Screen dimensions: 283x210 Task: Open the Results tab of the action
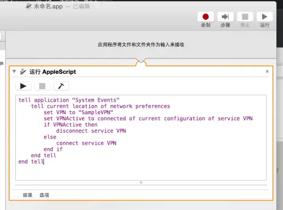point(28,195)
